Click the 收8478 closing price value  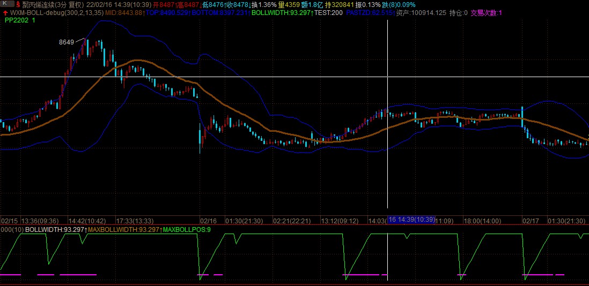click(x=239, y=4)
